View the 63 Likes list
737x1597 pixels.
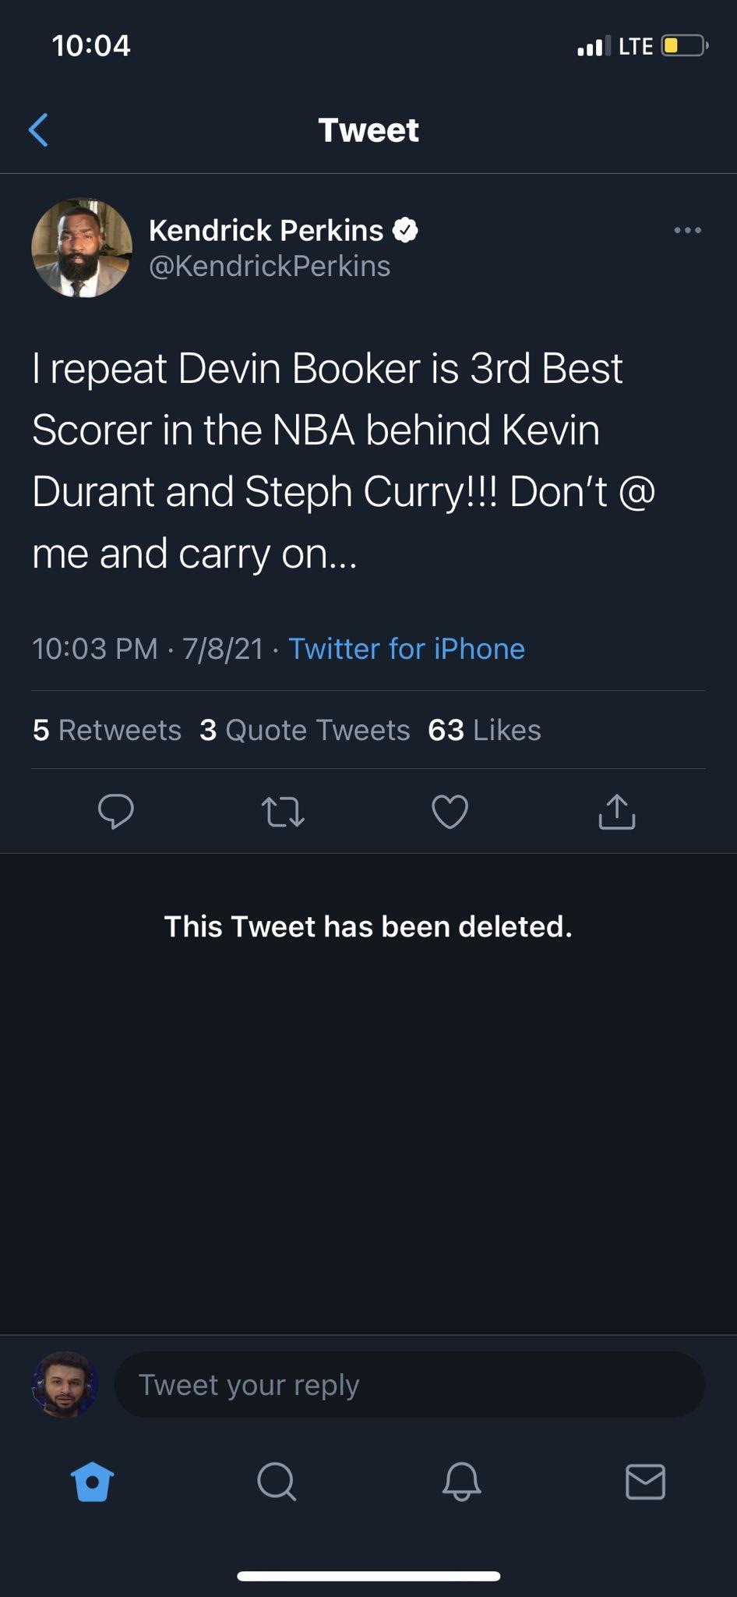484,730
